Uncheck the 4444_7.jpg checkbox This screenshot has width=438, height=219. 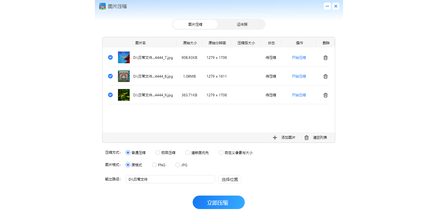pyautogui.click(x=110, y=57)
